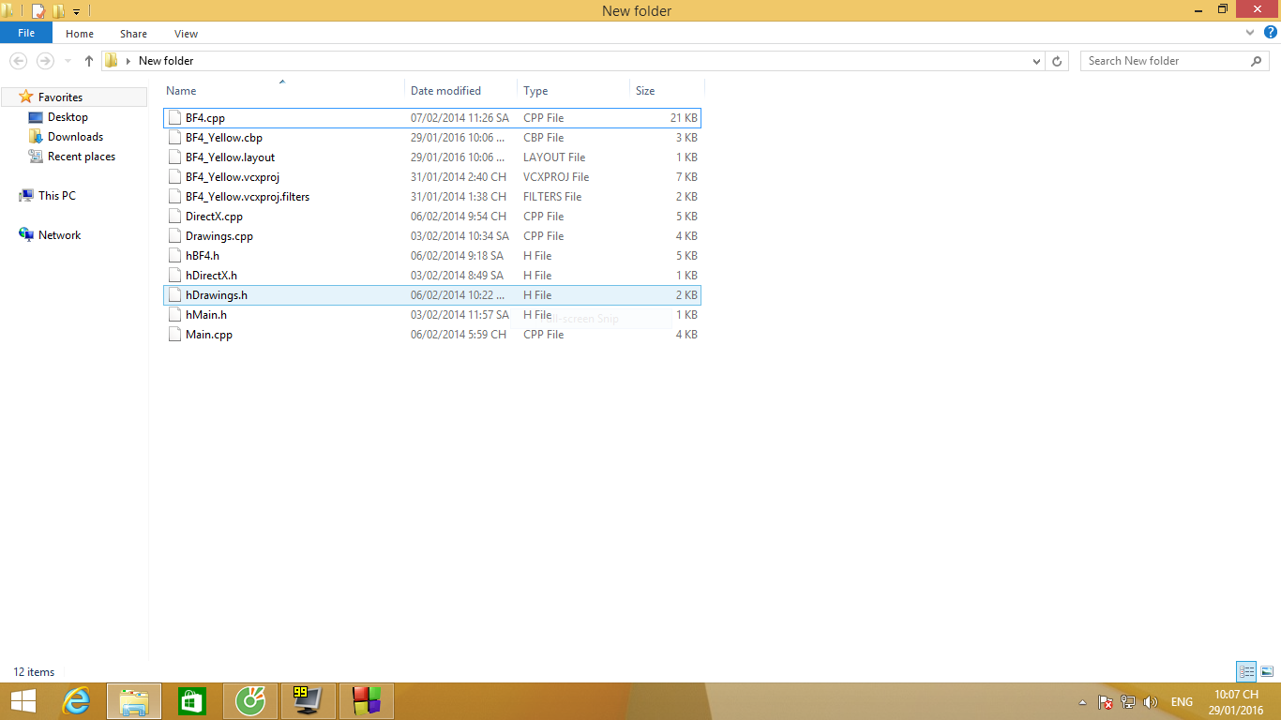The width and height of the screenshot is (1281, 720).
Task: Click the search magnifier icon
Action: pyautogui.click(x=1257, y=61)
